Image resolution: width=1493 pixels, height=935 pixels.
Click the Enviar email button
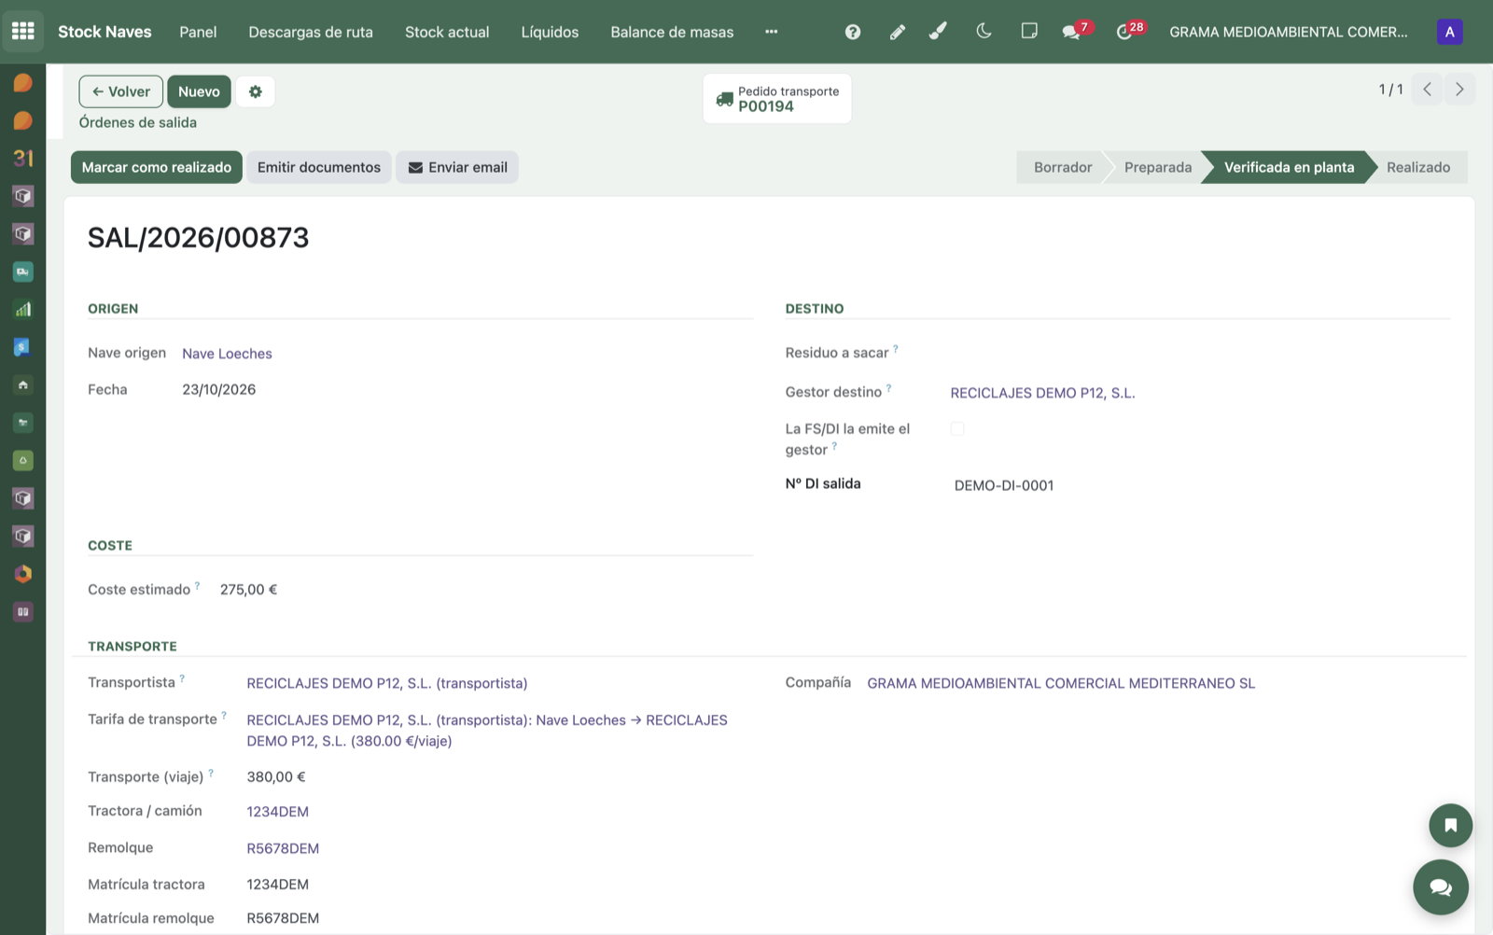(x=457, y=167)
